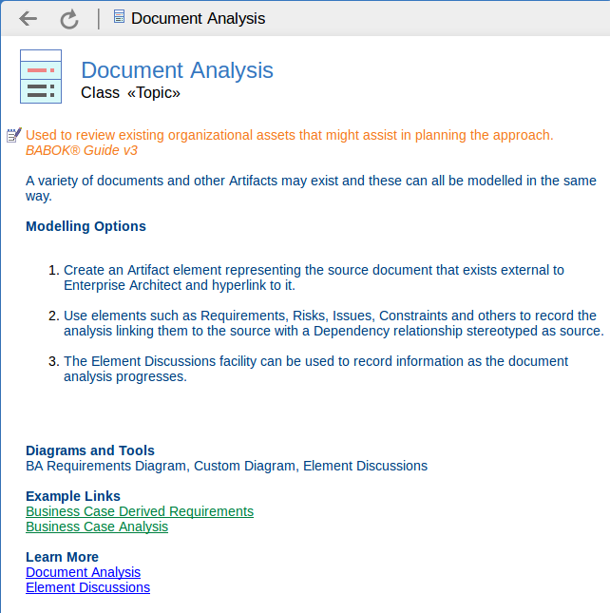This screenshot has height=613, width=610.
Task: Click the Example Links heading
Action: [x=73, y=496]
